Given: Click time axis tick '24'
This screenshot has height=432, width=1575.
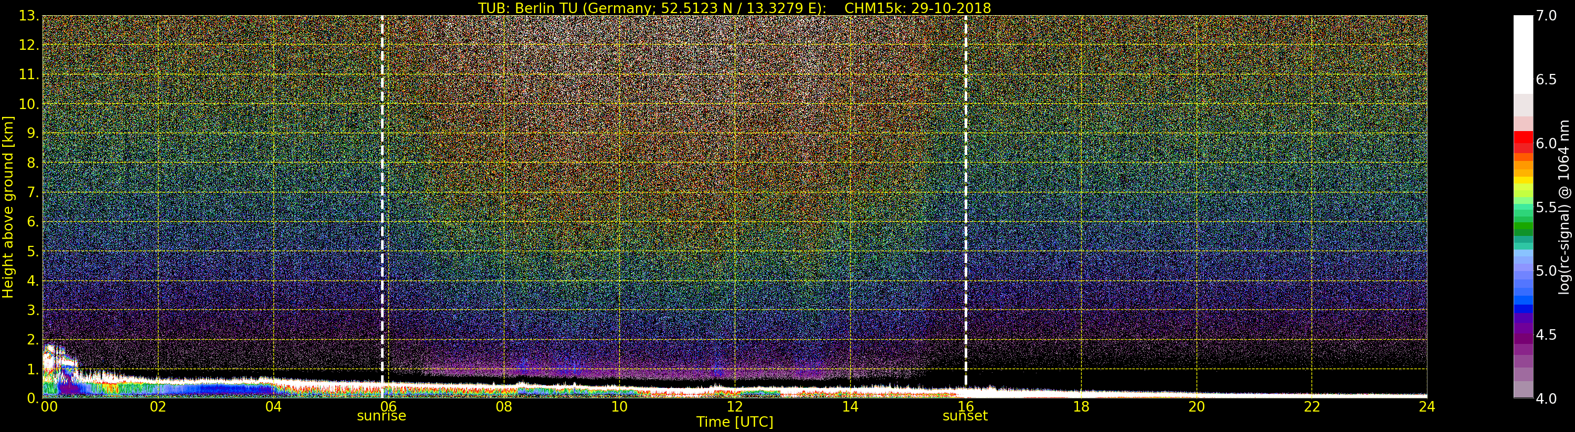Looking at the screenshot, I should tap(1426, 406).
